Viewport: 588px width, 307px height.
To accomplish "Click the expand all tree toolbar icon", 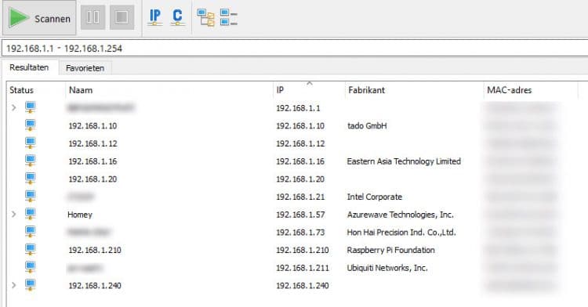I will click(x=205, y=17).
